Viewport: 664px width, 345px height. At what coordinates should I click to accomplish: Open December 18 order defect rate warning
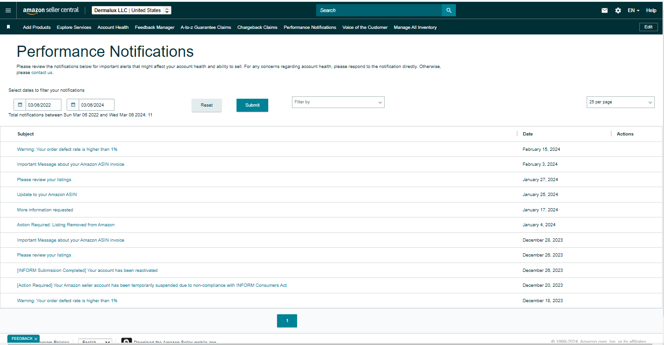[x=67, y=301]
